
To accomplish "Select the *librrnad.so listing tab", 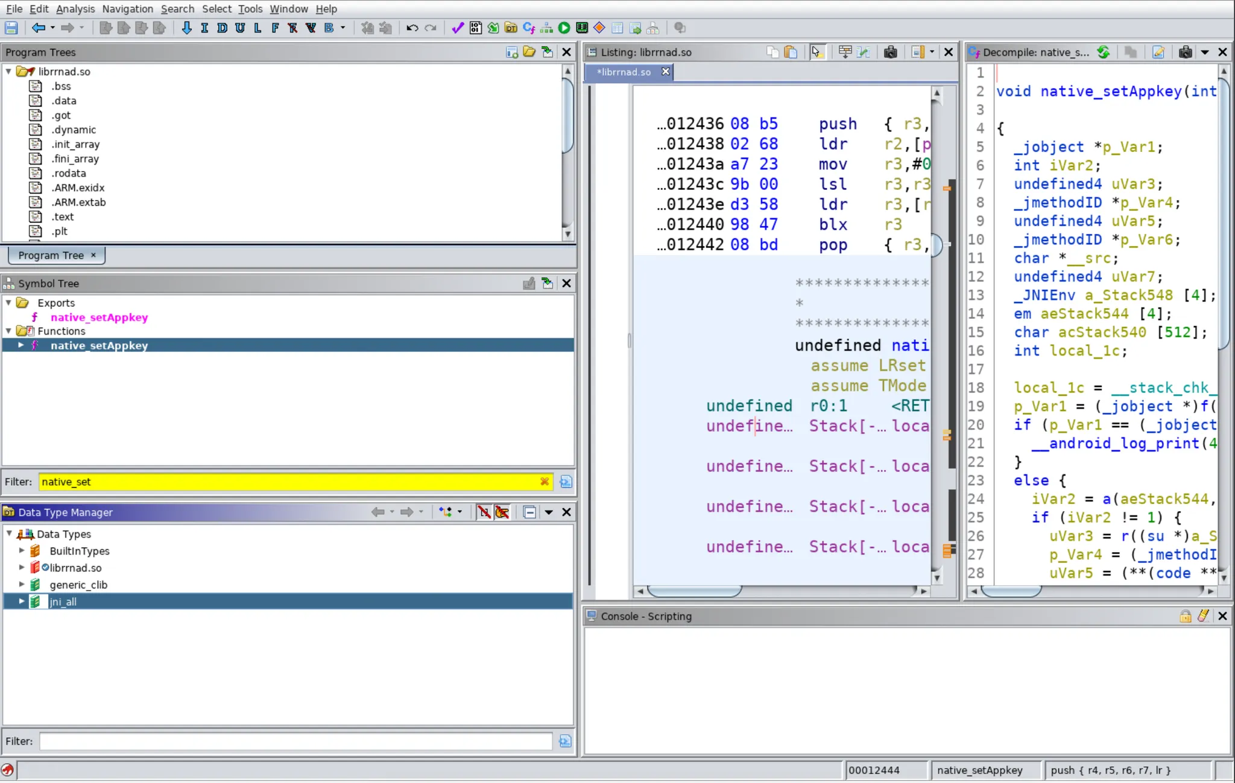I will 624,72.
